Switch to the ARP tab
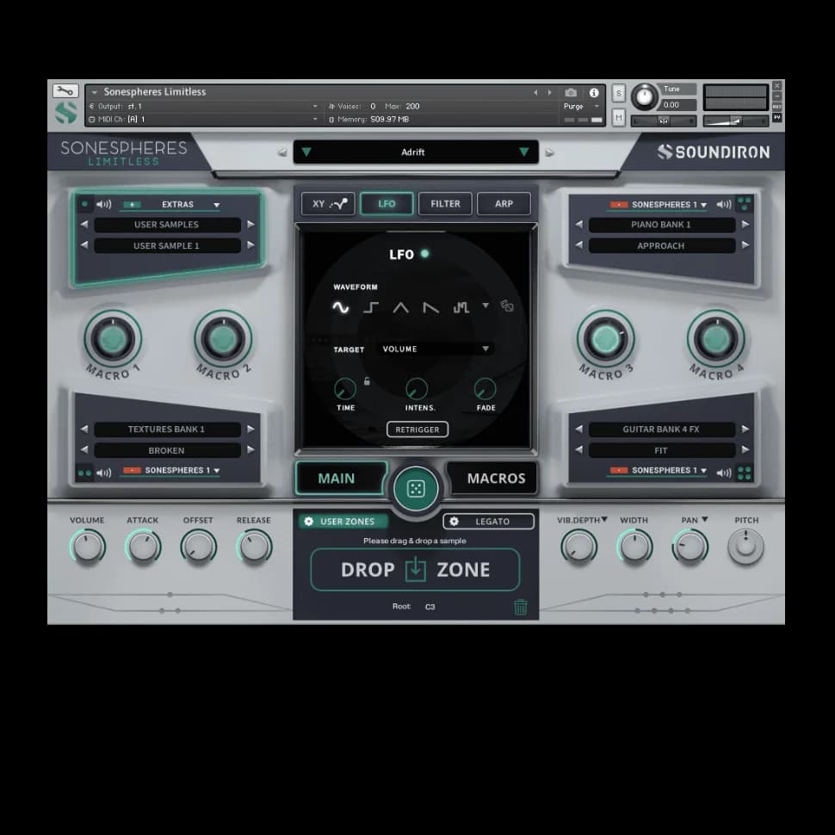The height and width of the screenshot is (835, 835). pyautogui.click(x=504, y=203)
